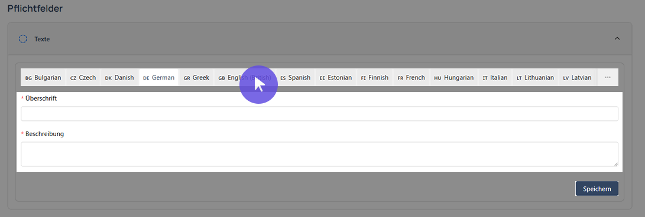Click the dashed circle status icon beside Texte

23,39
